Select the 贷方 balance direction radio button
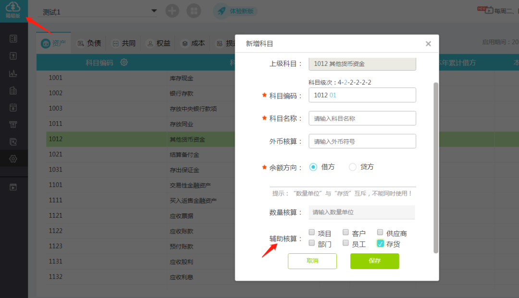Image resolution: width=519 pixels, height=298 pixels. point(353,167)
